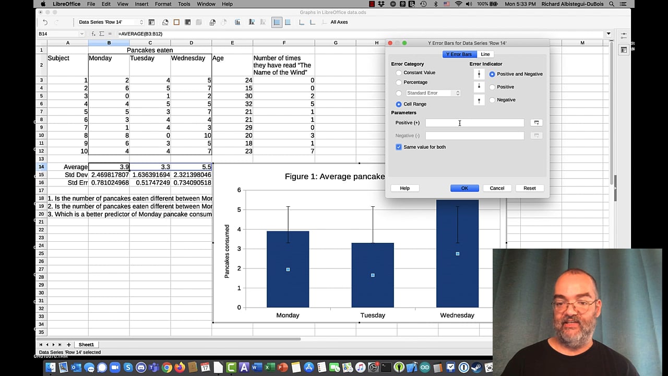
Task: Open the Standard Error dropdown
Action: point(433,93)
